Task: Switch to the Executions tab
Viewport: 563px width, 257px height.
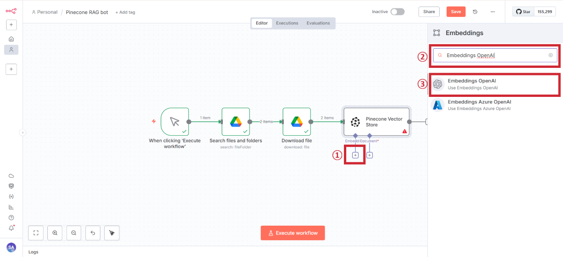Action: click(x=287, y=23)
